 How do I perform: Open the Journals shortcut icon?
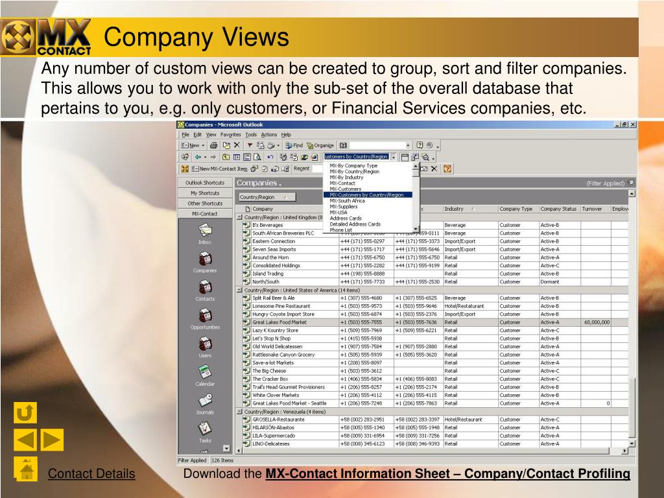pos(205,400)
